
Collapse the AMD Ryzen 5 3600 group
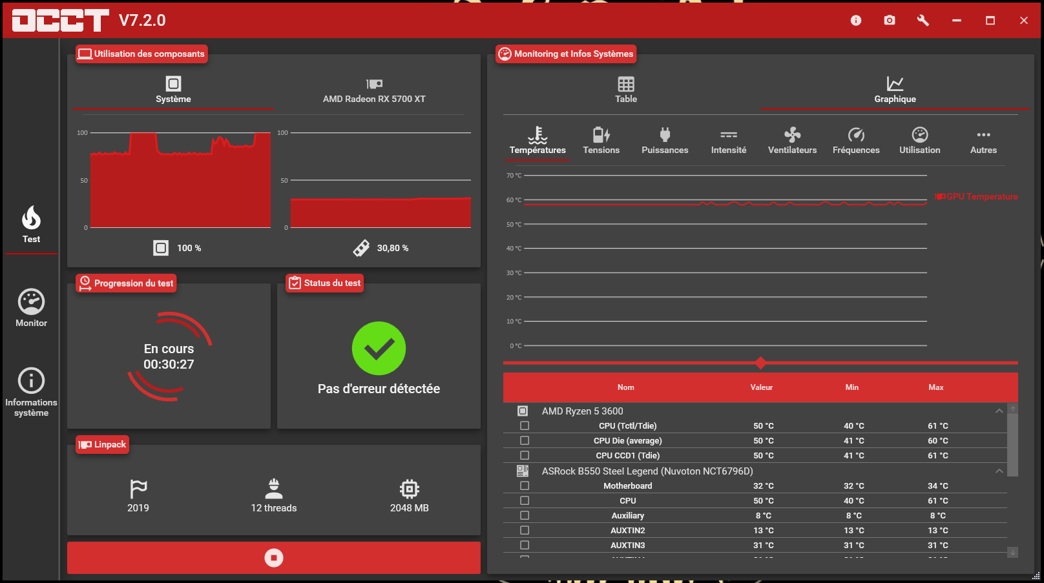pyautogui.click(x=999, y=411)
